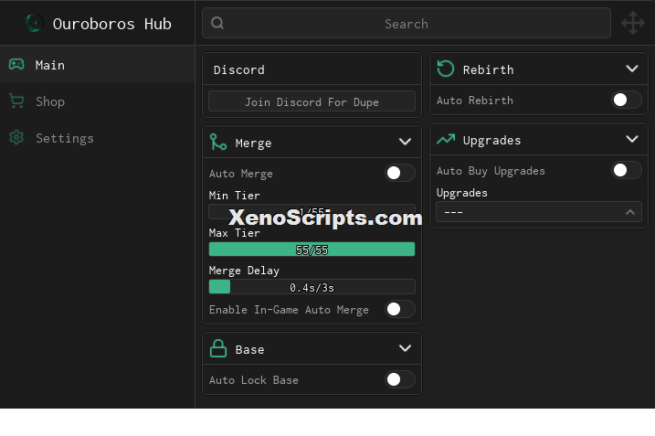Click the Max Tier slider bar
Image resolution: width=655 pixels, height=436 pixels.
312,250
